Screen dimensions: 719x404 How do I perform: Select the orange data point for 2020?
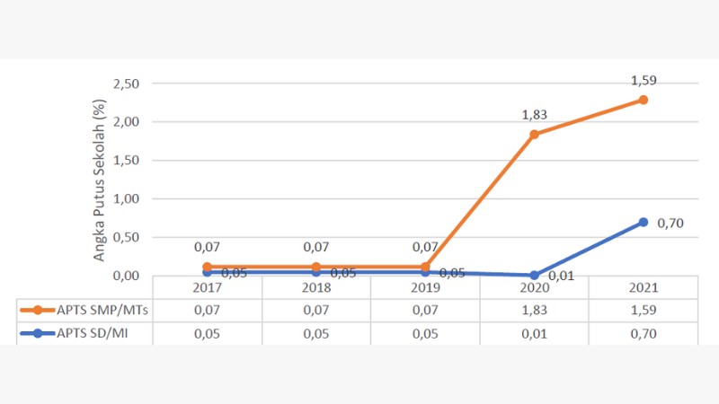click(534, 135)
